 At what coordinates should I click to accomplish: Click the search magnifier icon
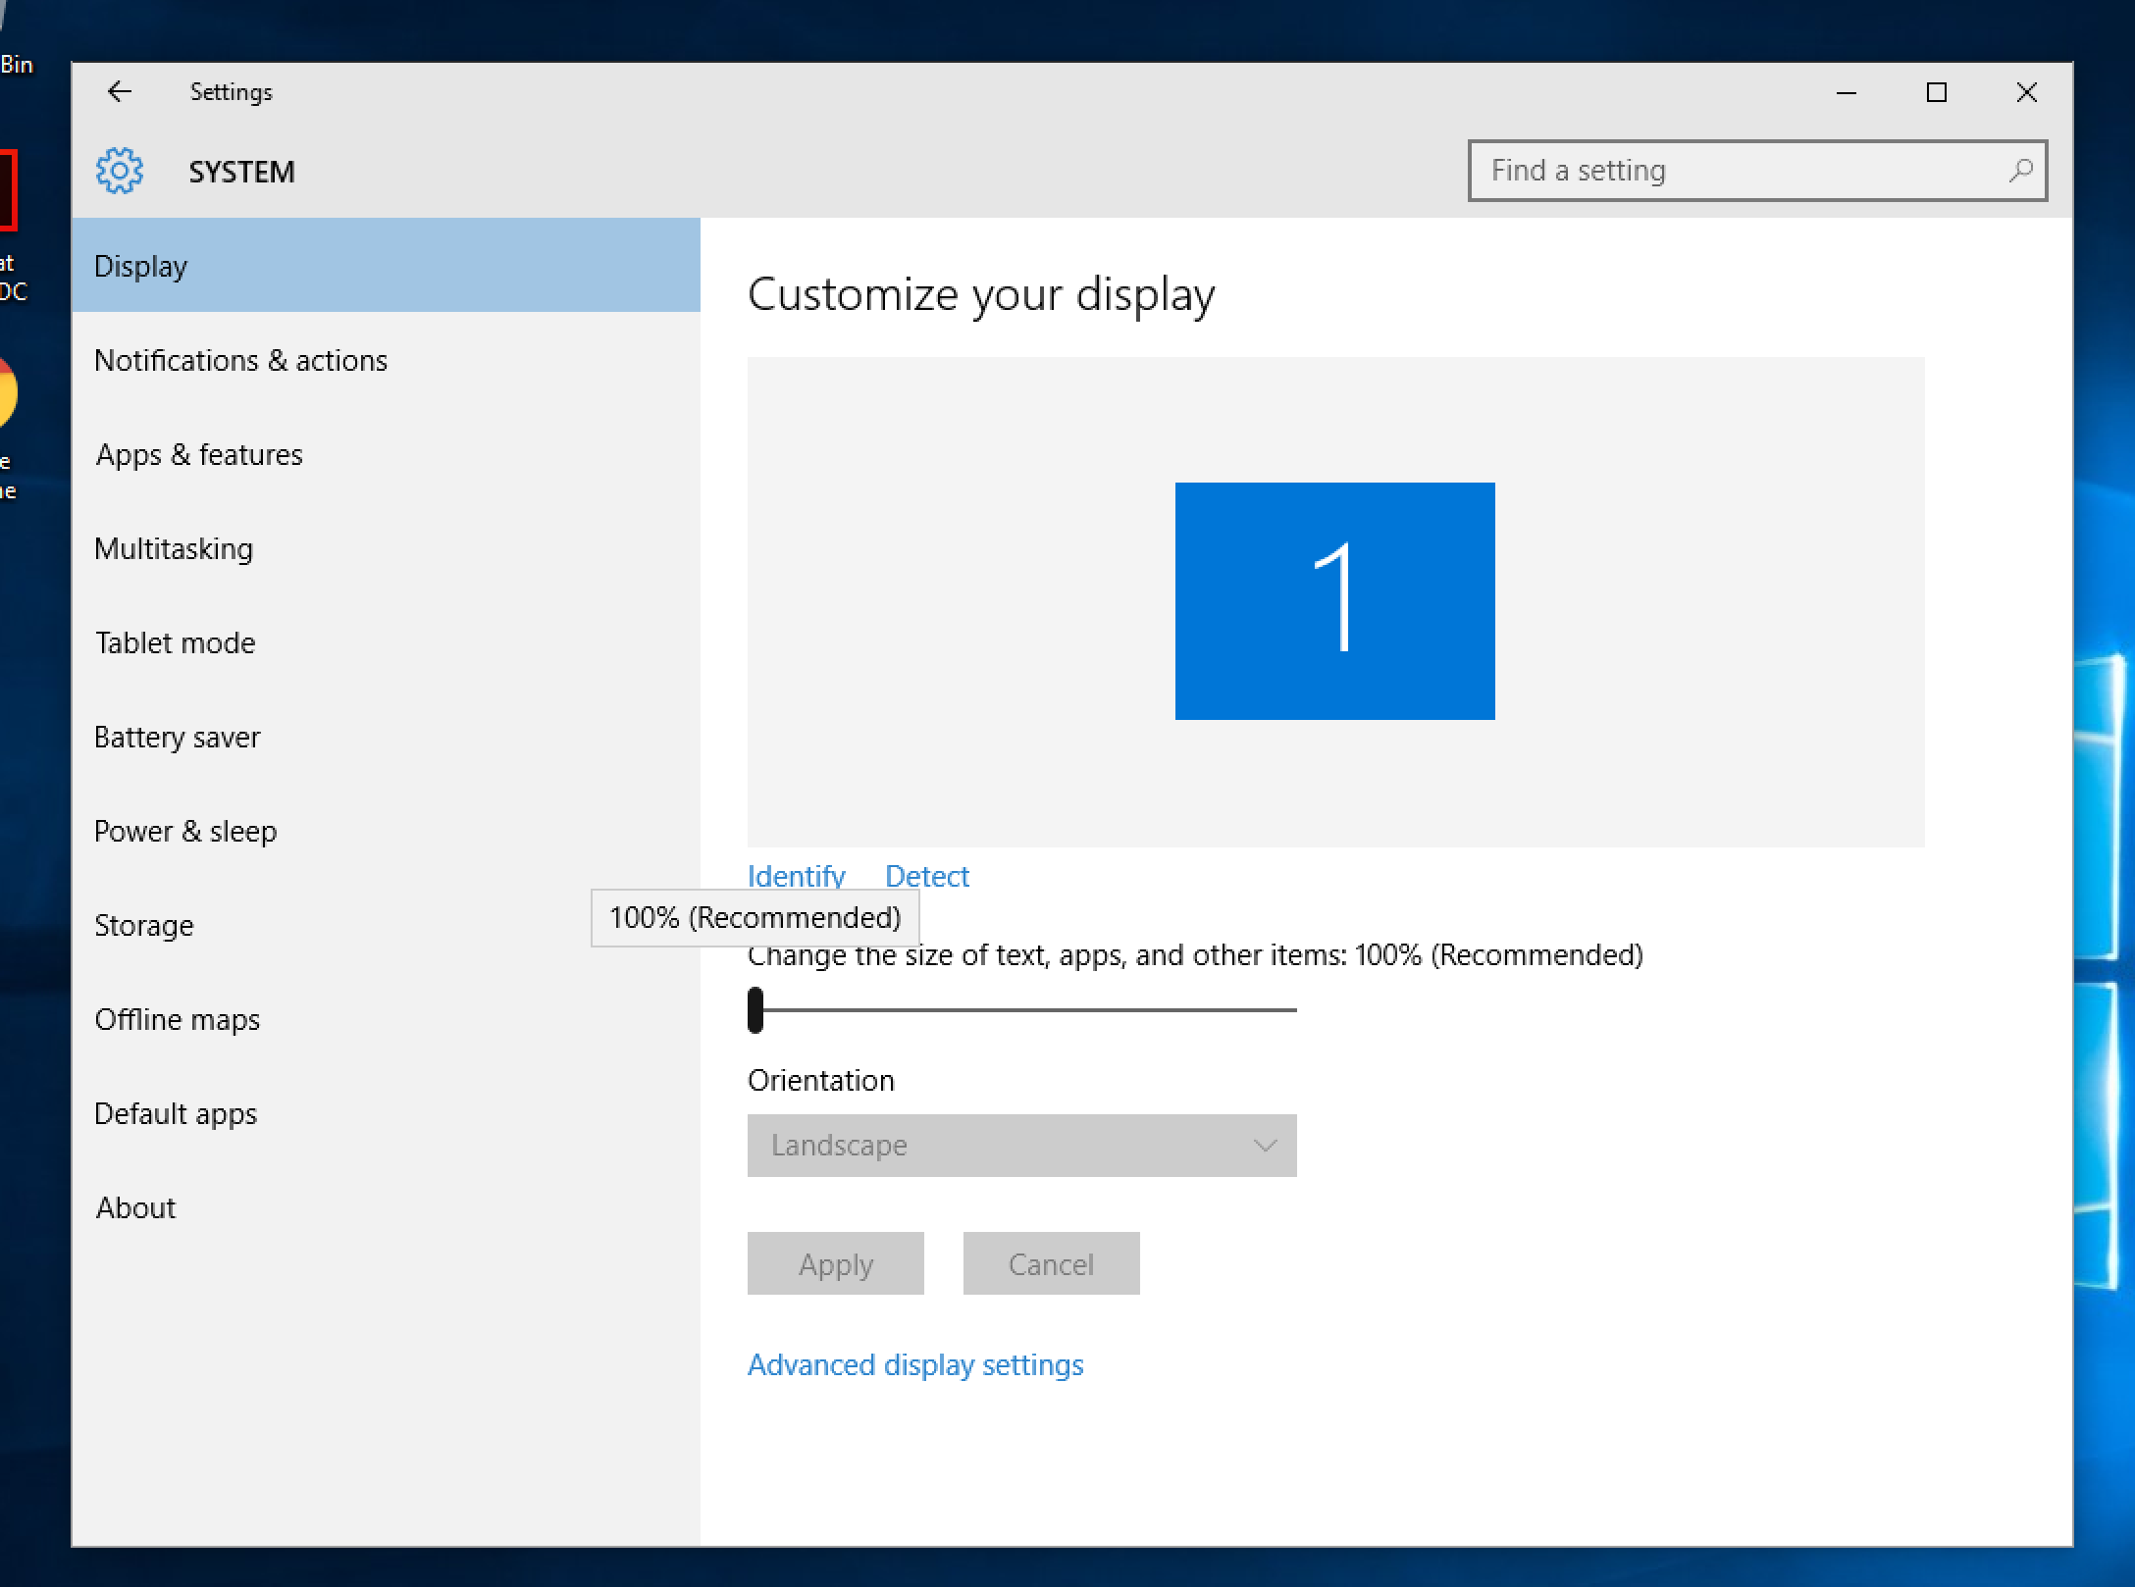click(2020, 171)
